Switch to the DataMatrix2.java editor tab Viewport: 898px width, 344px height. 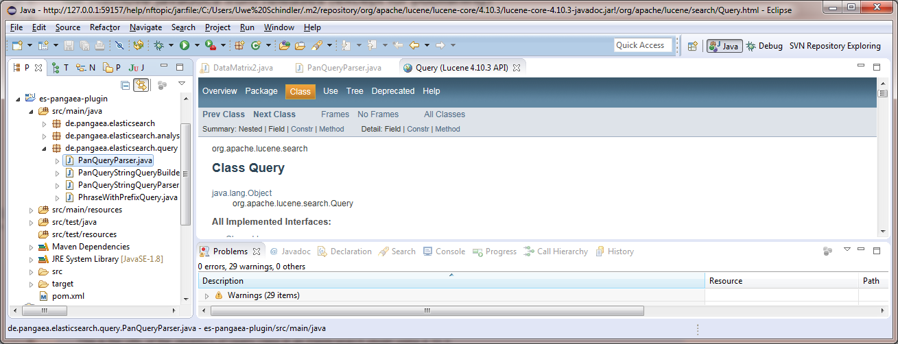pyautogui.click(x=237, y=68)
